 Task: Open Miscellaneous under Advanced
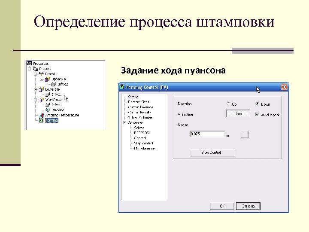click(x=145, y=148)
